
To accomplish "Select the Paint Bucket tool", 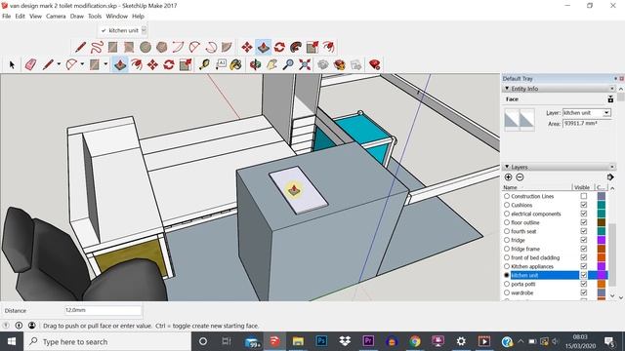I will pyautogui.click(x=236, y=64).
